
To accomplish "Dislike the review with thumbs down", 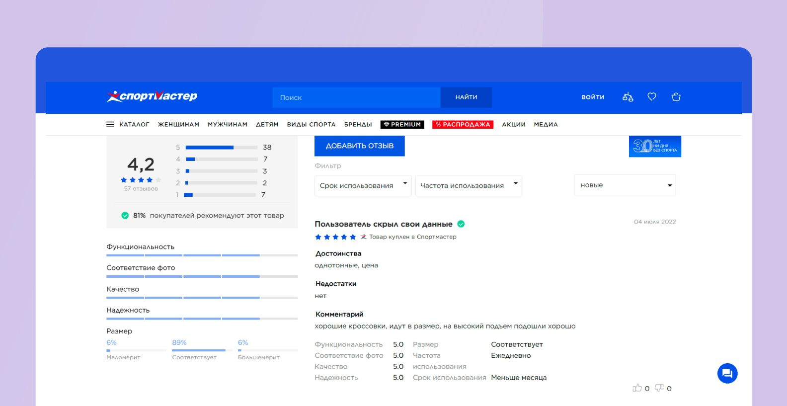I will point(659,388).
